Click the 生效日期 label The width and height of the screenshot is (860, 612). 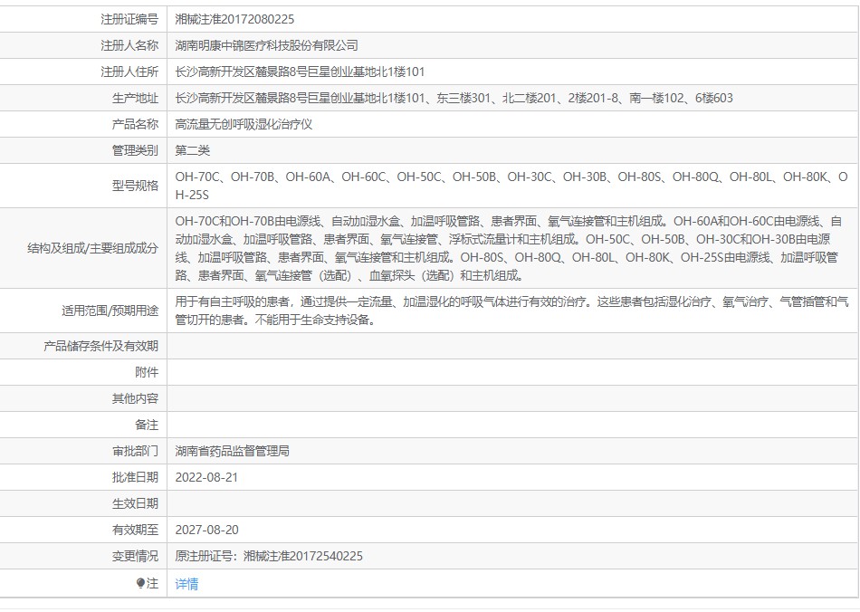click(135, 504)
